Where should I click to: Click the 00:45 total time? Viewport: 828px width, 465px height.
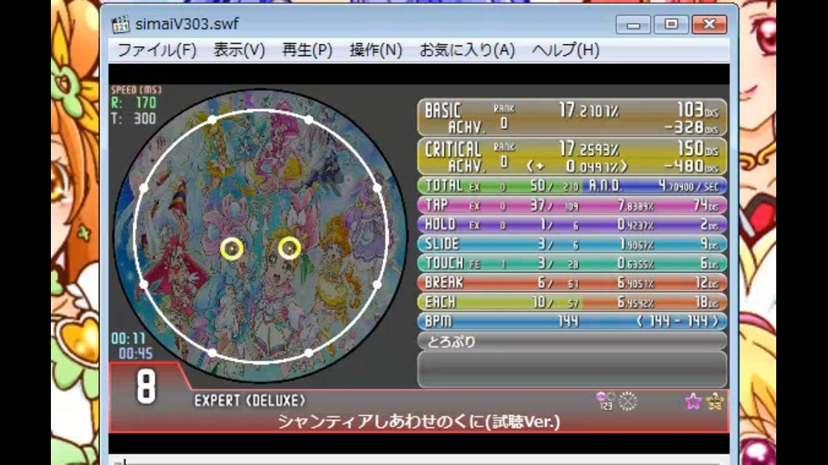pos(135,354)
